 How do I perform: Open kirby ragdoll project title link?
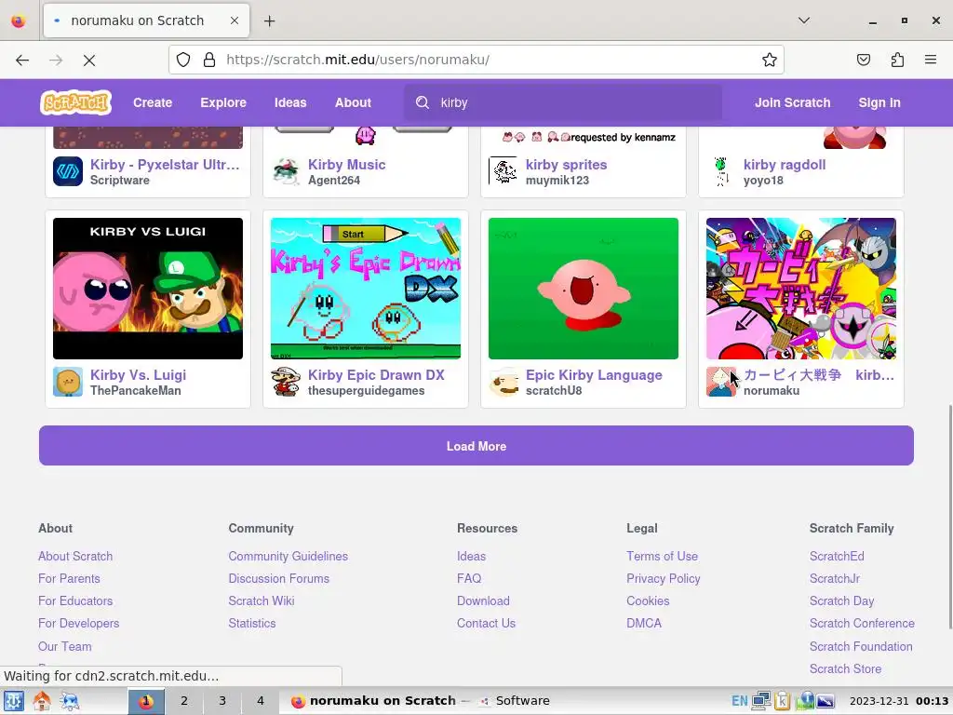point(784,164)
